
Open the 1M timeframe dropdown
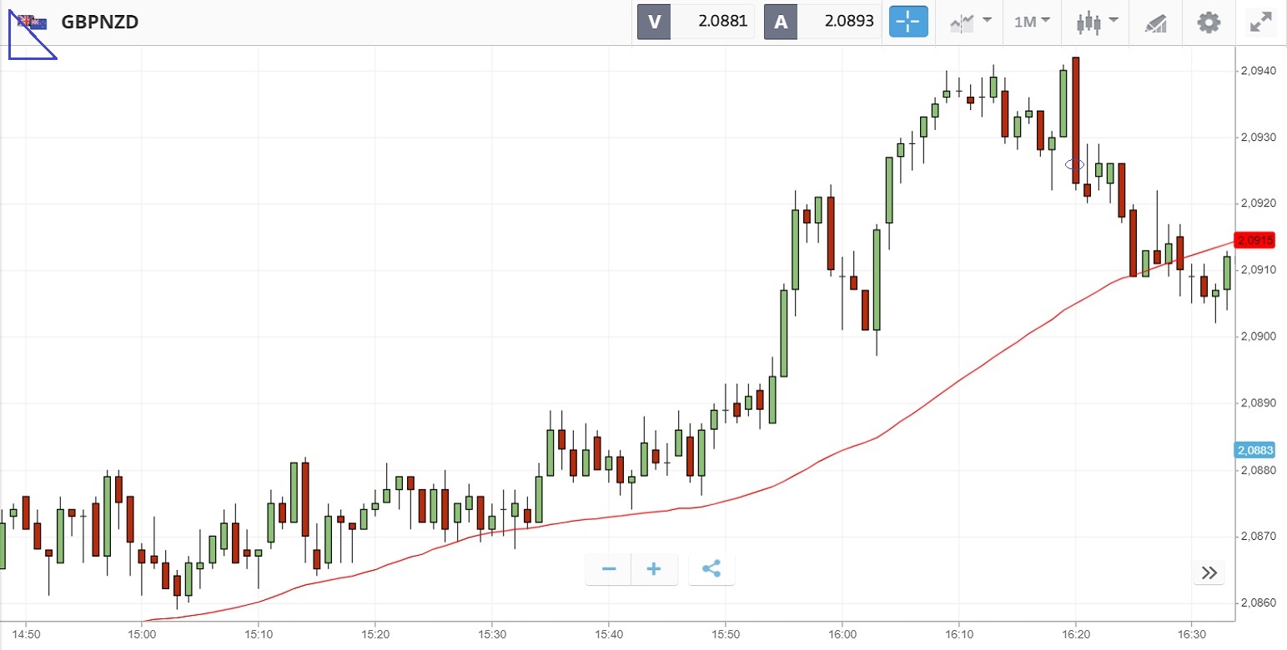[1032, 22]
